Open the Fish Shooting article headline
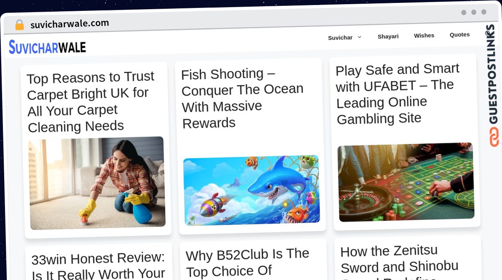Viewport: 502px width, 280px height. pos(243,98)
